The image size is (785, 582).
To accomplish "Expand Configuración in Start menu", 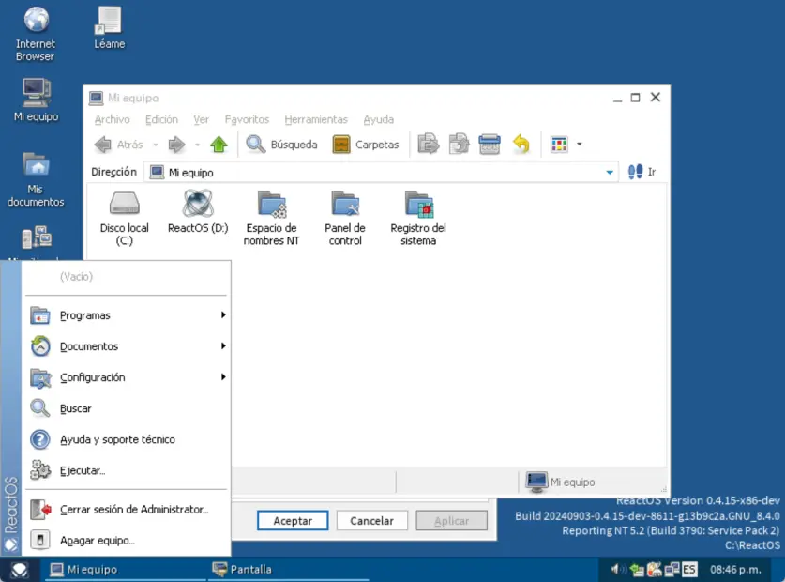I will (127, 377).
